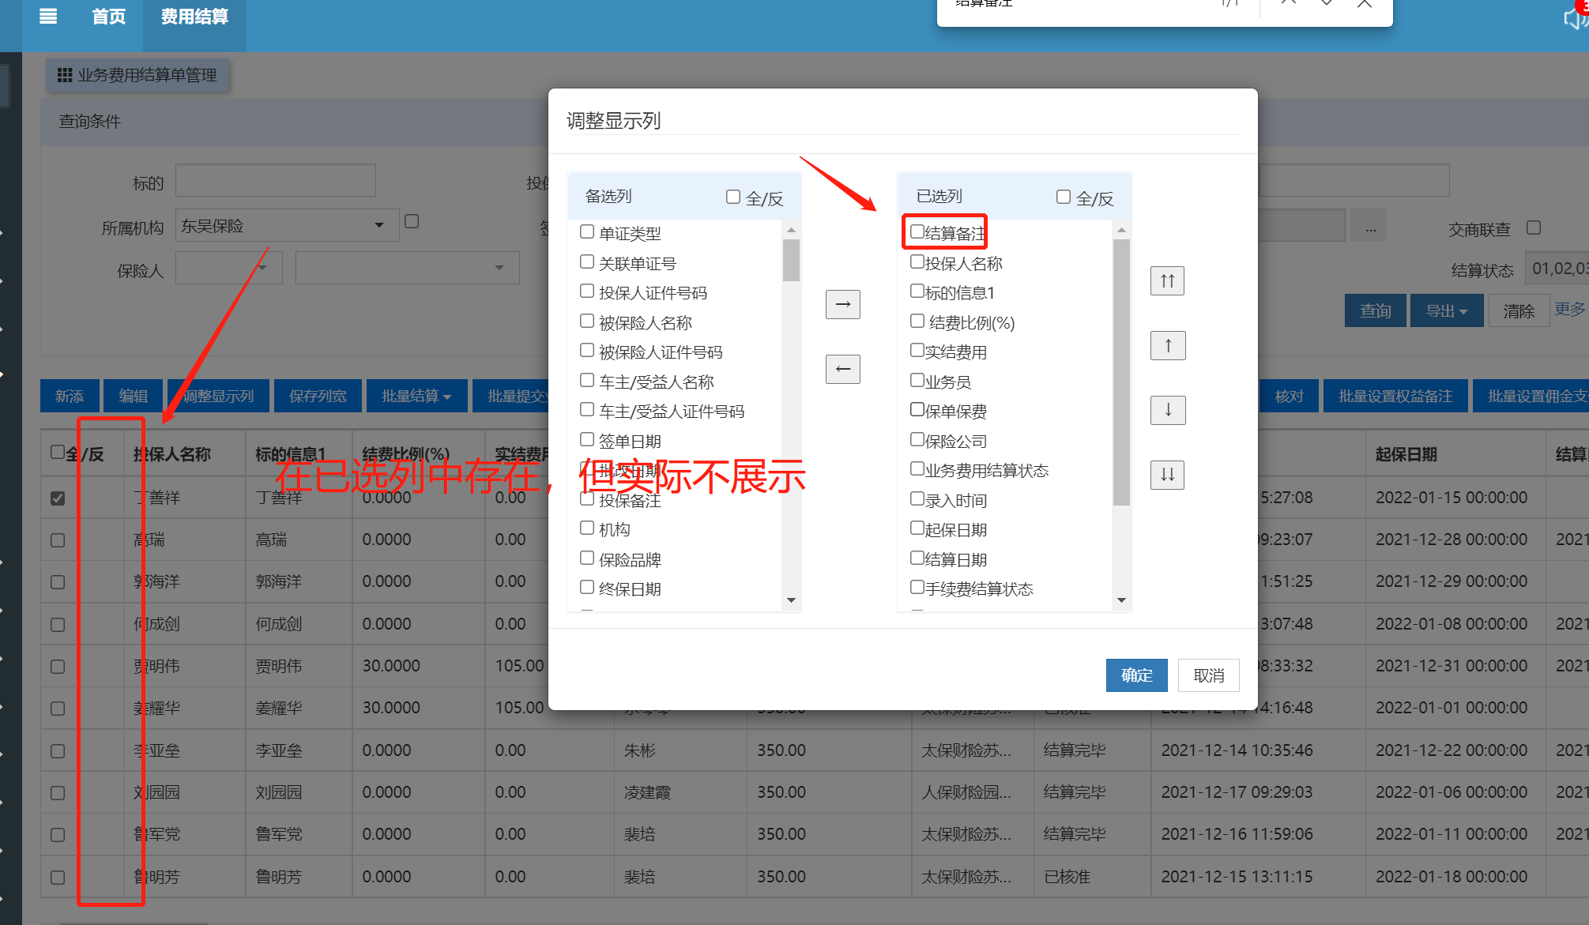Expand the 导出 dropdown button
Viewport: 1589px width, 925px height.
tap(1446, 311)
